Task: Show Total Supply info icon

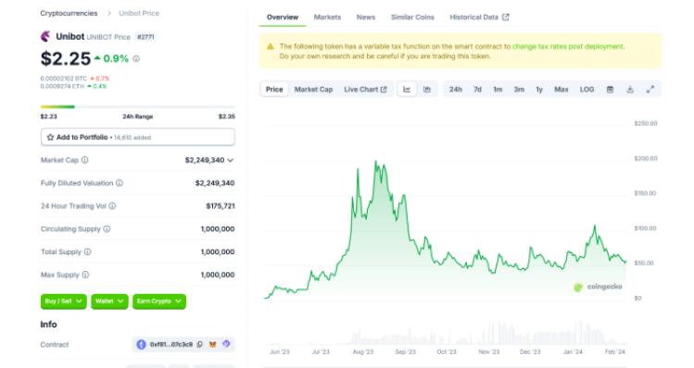Action: coord(88,251)
